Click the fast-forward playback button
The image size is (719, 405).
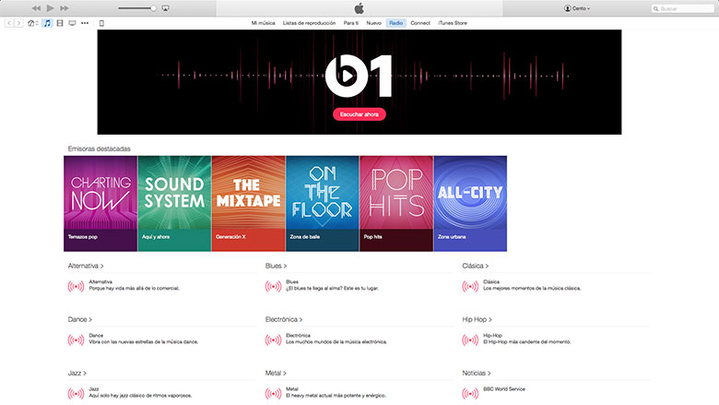pos(65,8)
